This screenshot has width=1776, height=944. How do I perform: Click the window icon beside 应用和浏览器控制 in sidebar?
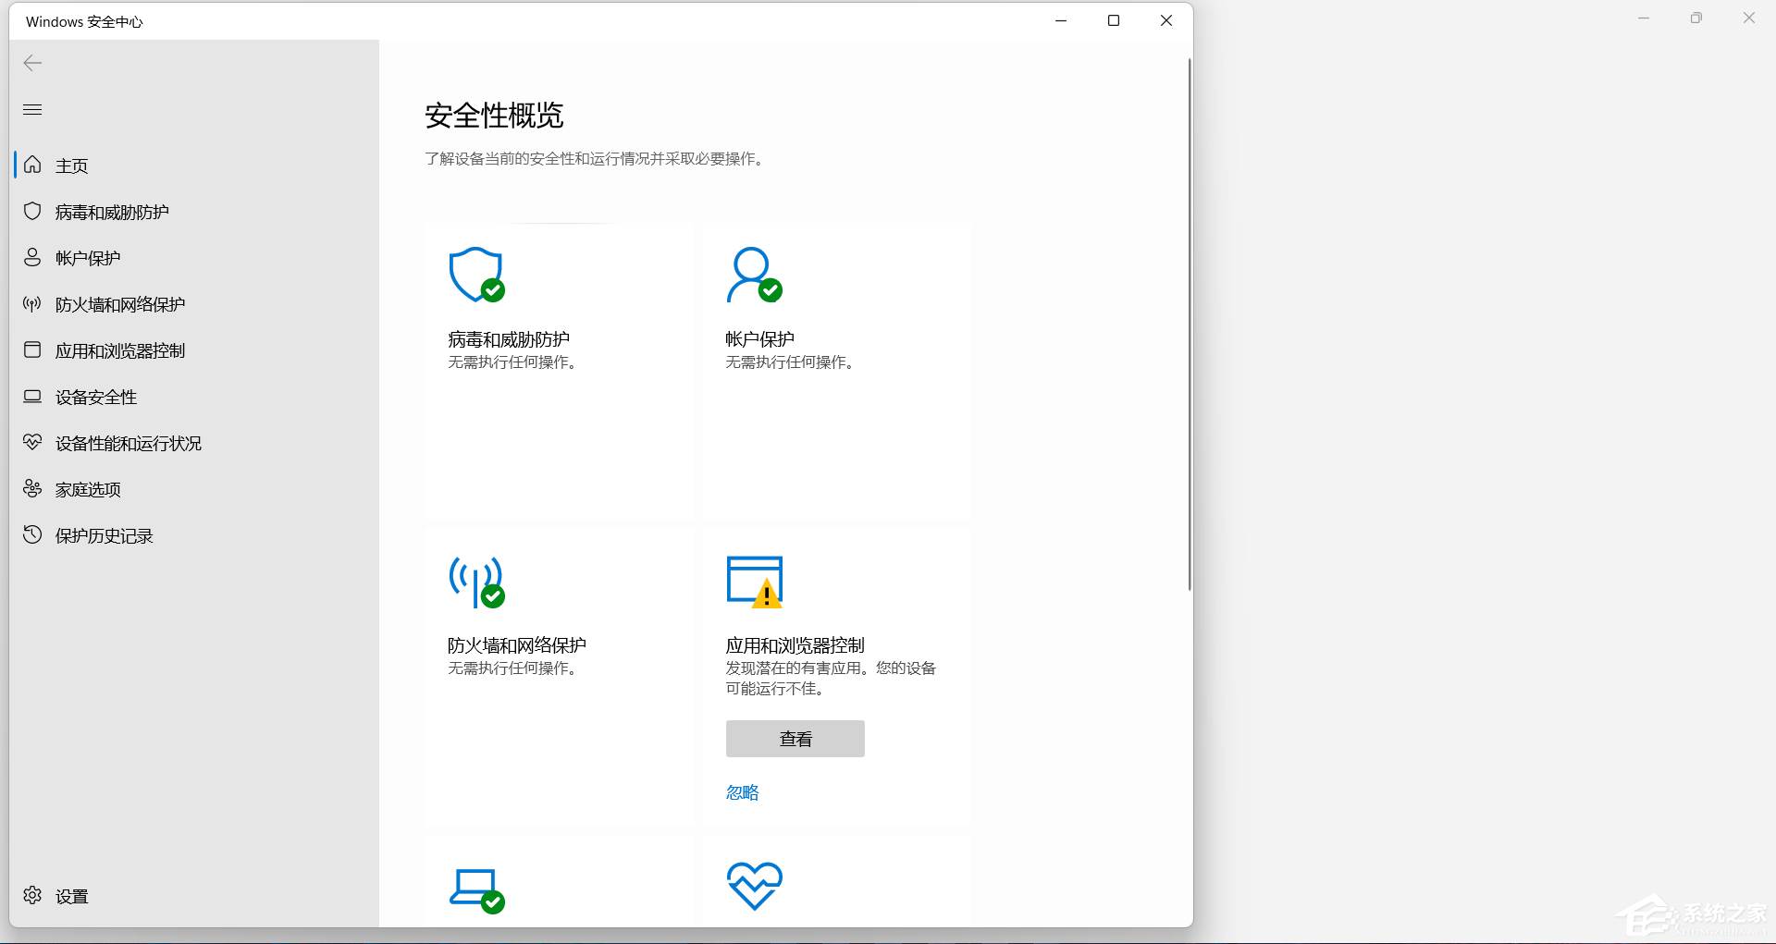[x=32, y=349]
